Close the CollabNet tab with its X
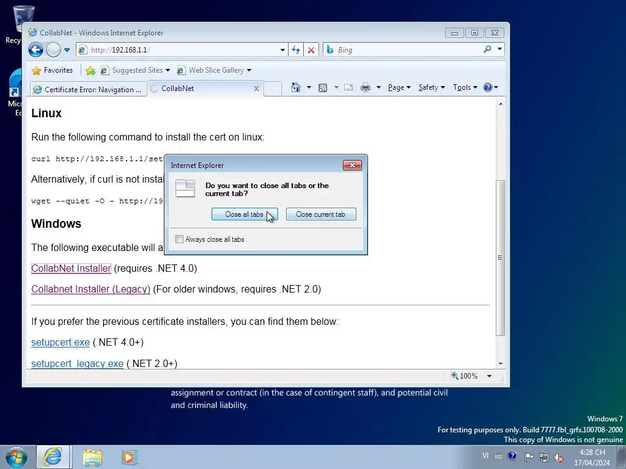This screenshot has height=469, width=626. pos(256,89)
